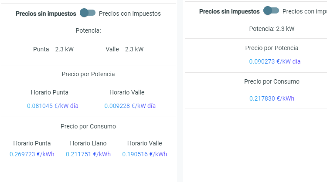Click right 'Precios con impuestos' label
This screenshot has width=327, height=182.
[305, 11]
